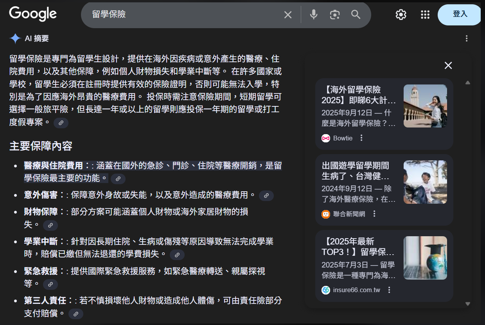Open source link for 醫療與住院費用 bullet
This screenshot has height=325, width=485.
coord(118,179)
